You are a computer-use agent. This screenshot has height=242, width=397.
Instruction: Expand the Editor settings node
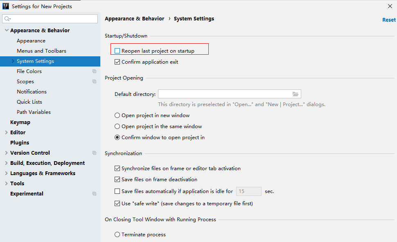[x=6, y=133]
